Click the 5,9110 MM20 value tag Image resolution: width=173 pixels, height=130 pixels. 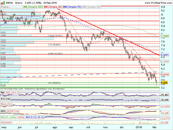tap(165, 75)
